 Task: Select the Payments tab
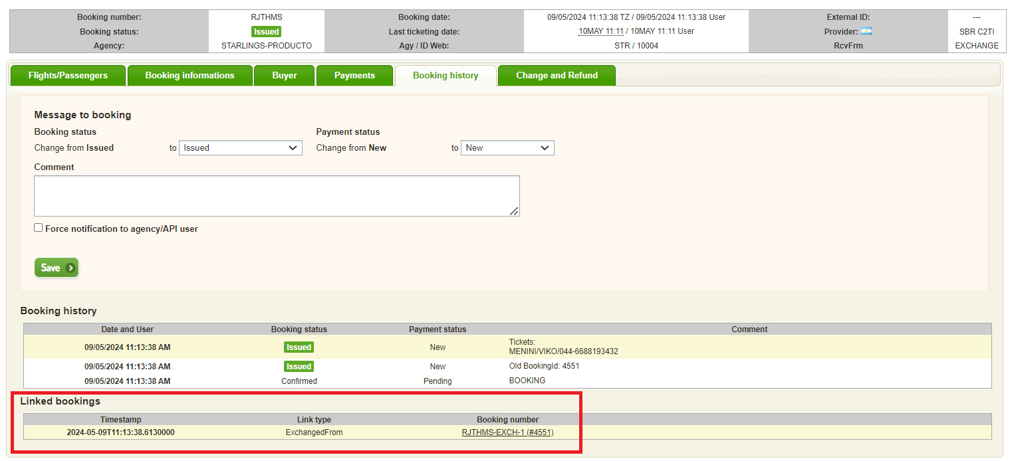click(354, 76)
